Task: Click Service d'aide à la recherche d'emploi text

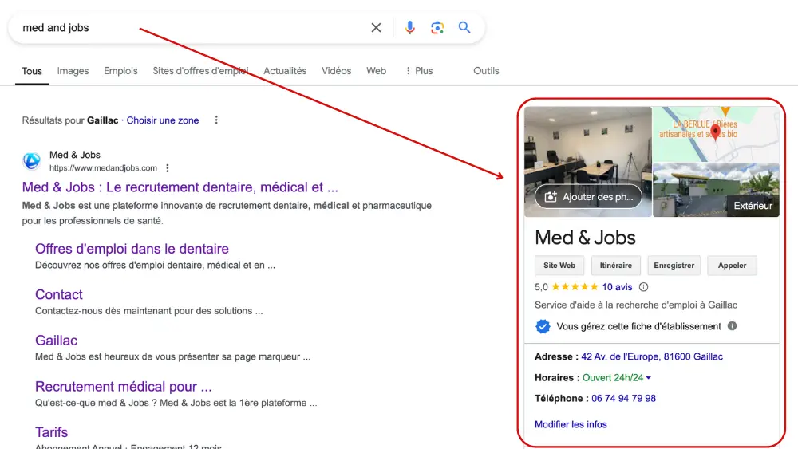Action: coord(636,305)
